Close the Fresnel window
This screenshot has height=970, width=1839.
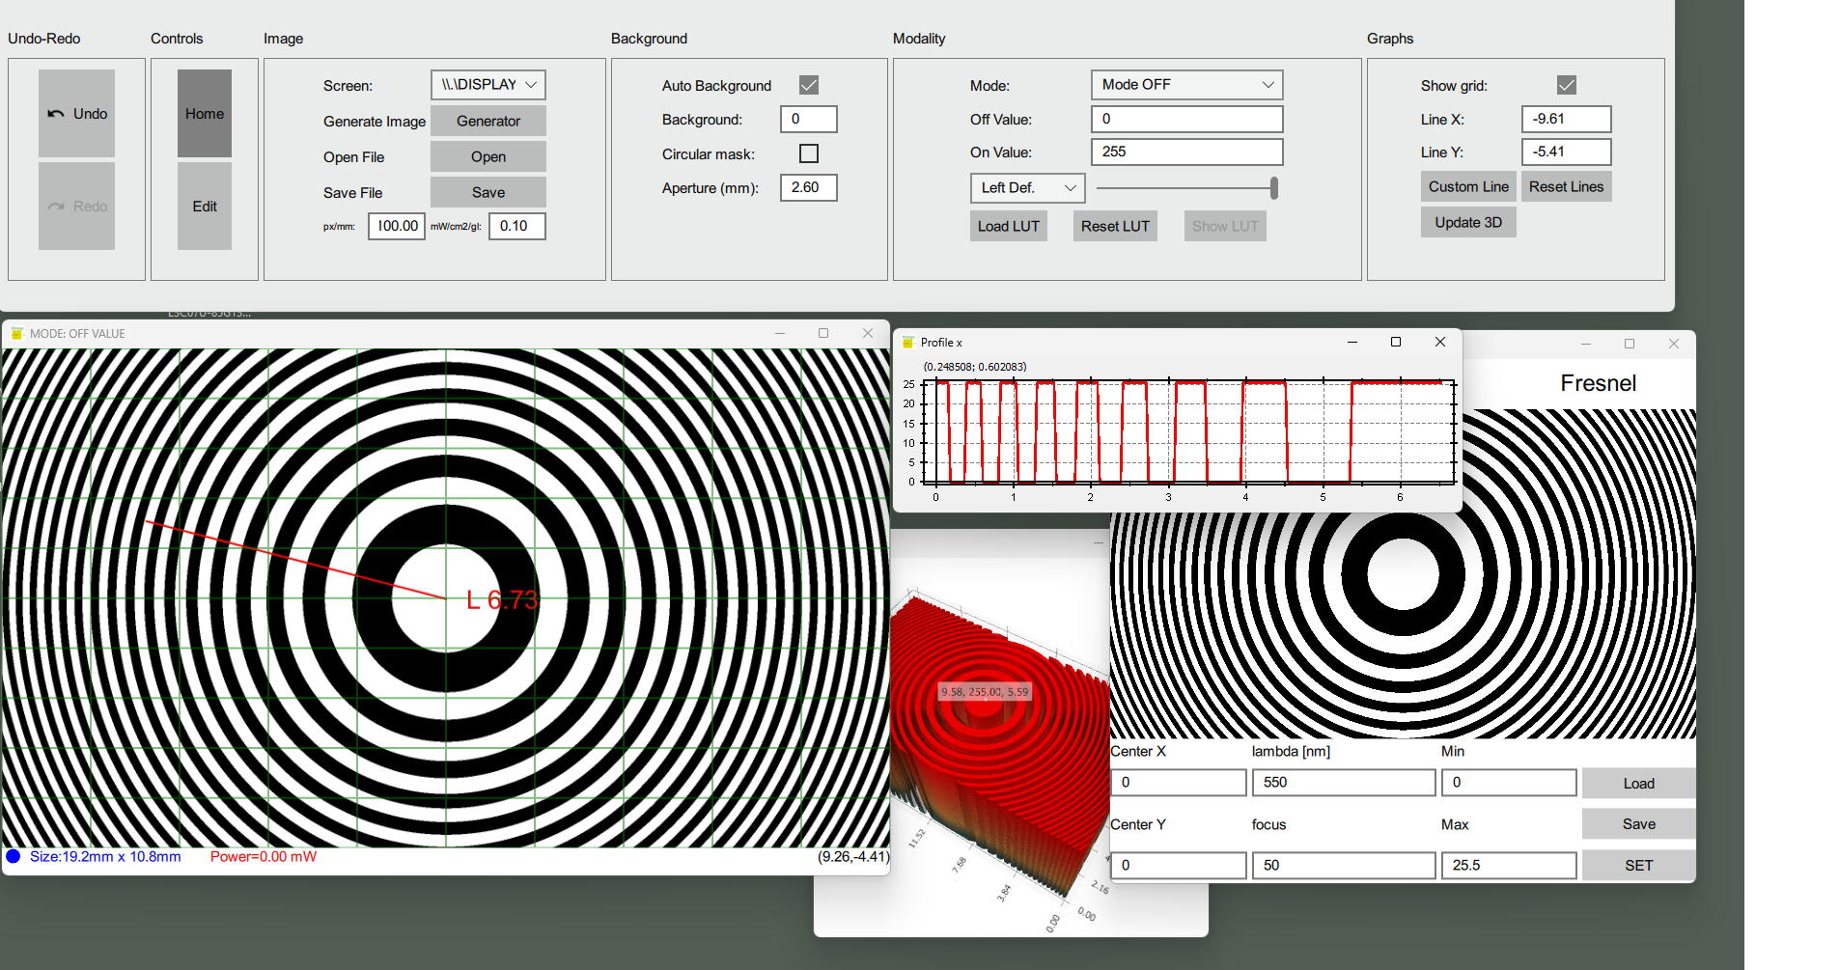point(1674,344)
